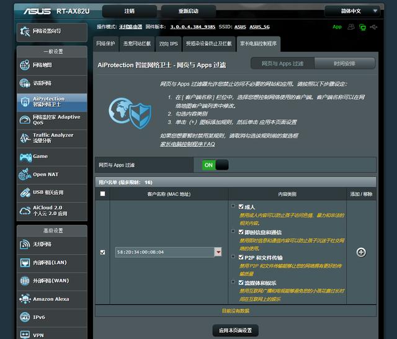Select 家长电脑控制程序 tab
The height and width of the screenshot is (339, 397).
coord(258,44)
